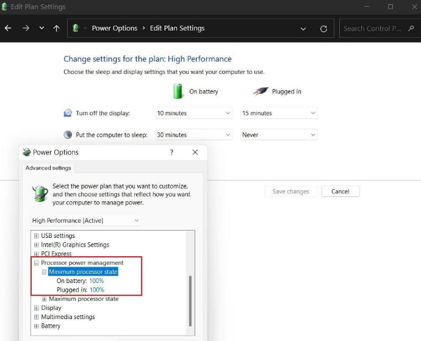Click the Forward navigation arrow
Viewport: 421px width, 341px height.
25,29
